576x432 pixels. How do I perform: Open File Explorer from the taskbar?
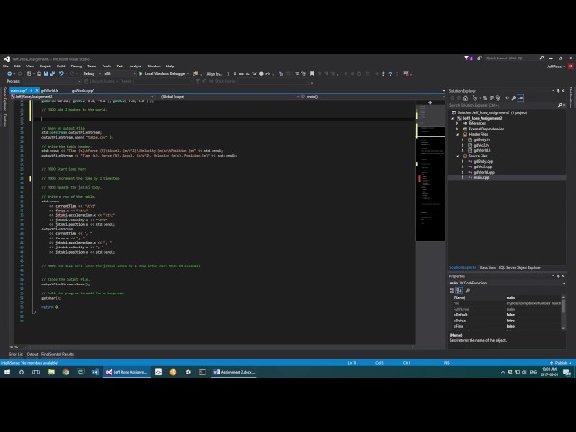[x=51, y=372]
